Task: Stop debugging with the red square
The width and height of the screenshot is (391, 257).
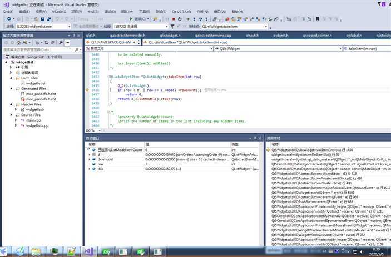Action: [x=174, y=19]
